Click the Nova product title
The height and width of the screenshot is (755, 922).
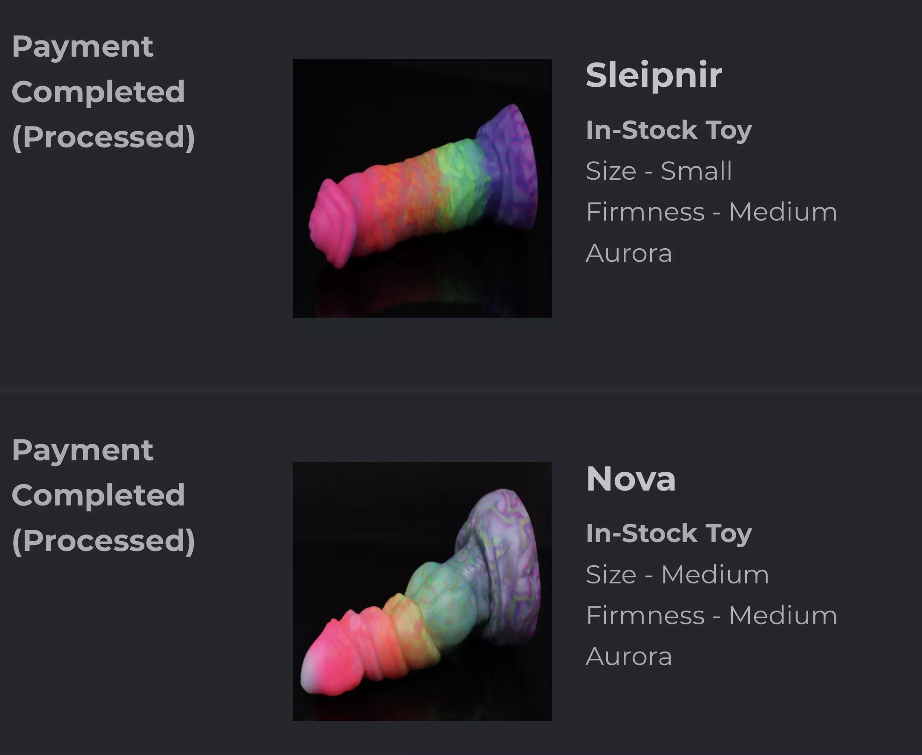click(631, 479)
